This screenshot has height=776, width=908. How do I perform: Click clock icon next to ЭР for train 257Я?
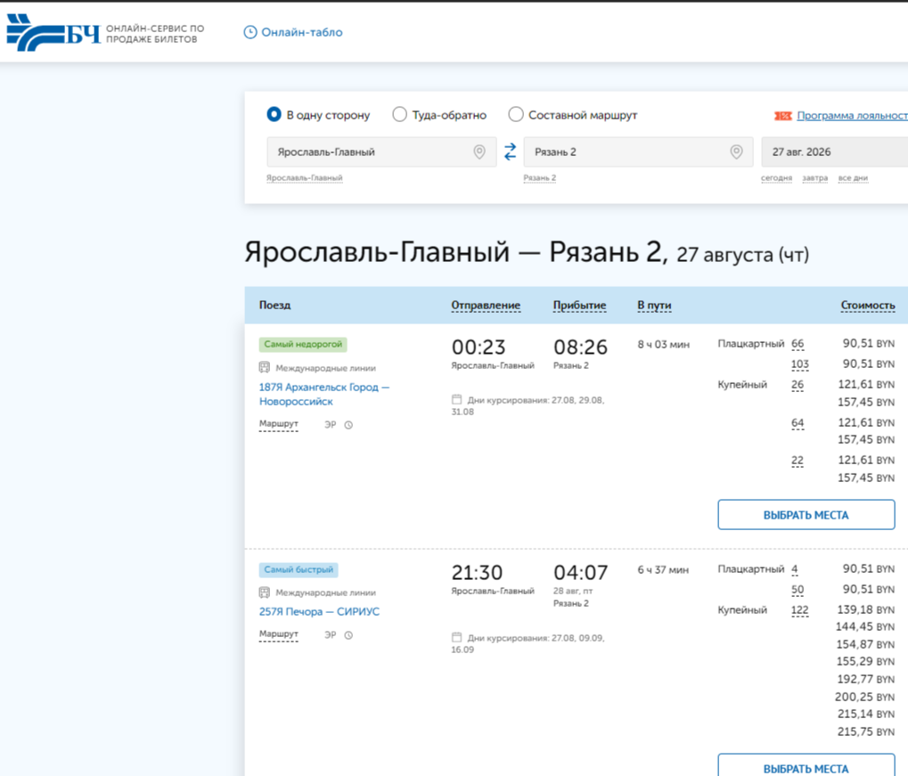coord(348,635)
